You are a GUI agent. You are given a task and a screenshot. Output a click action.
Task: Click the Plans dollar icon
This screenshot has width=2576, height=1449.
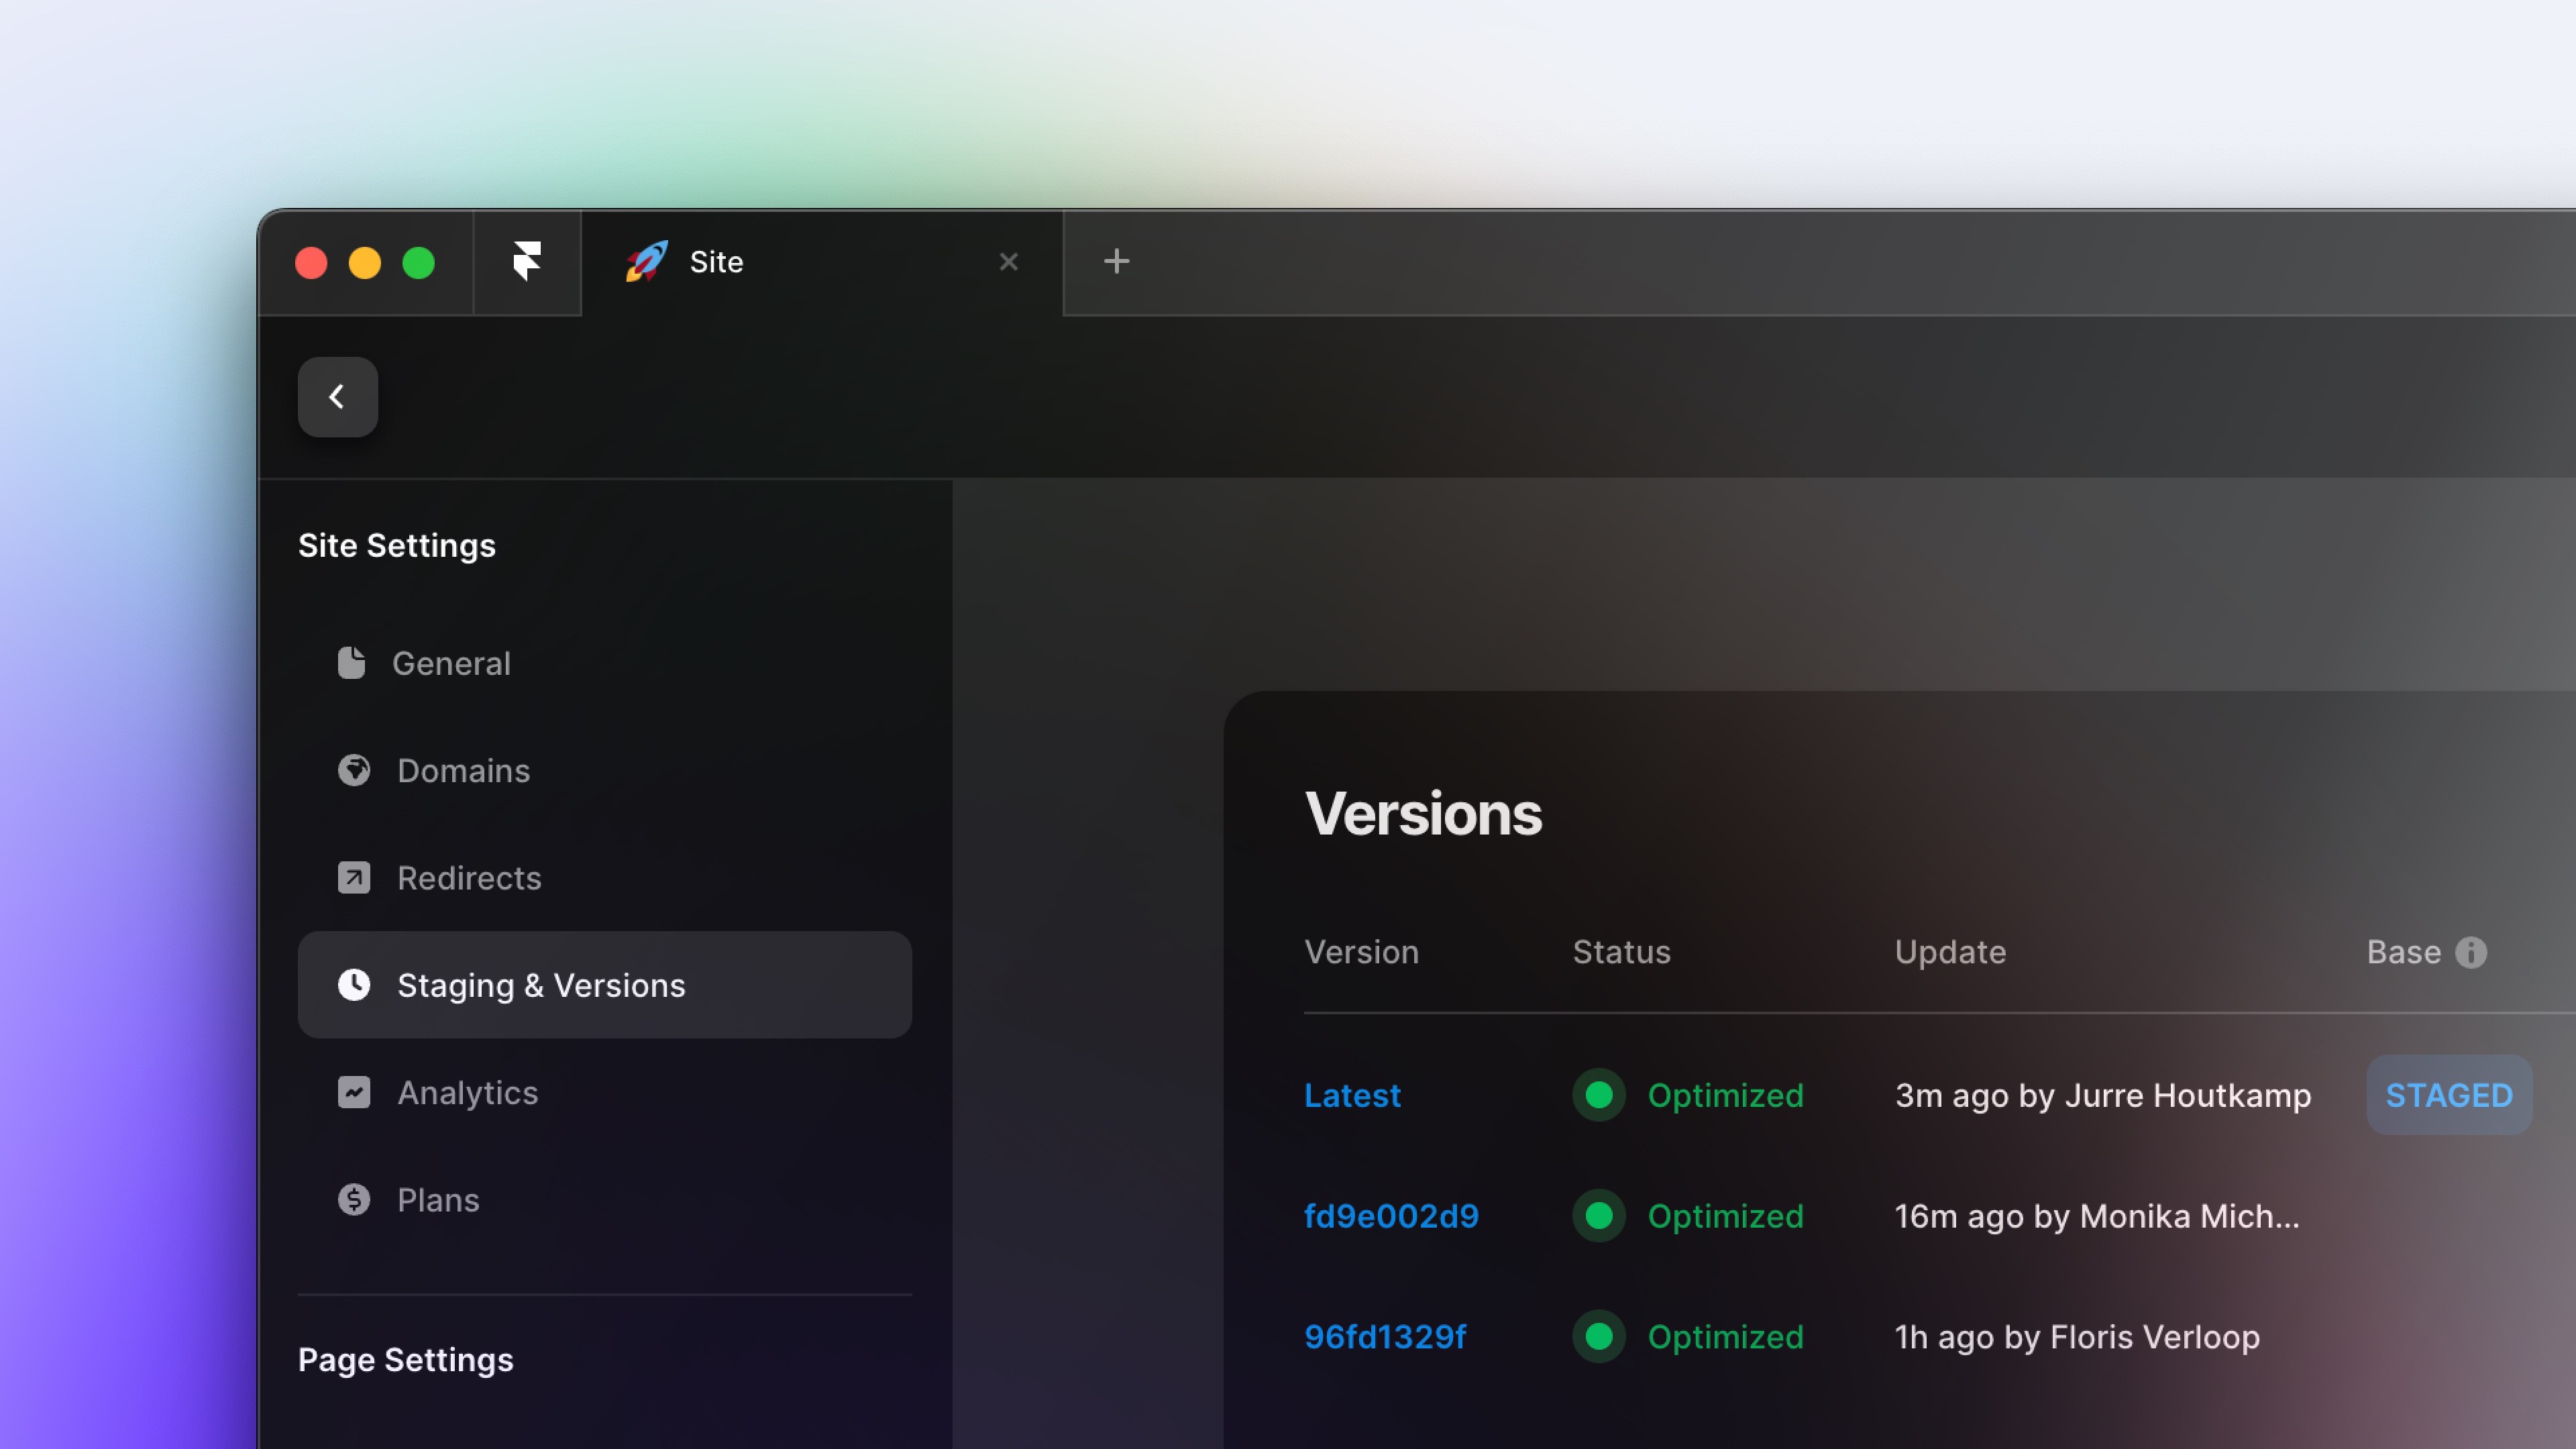click(354, 1199)
